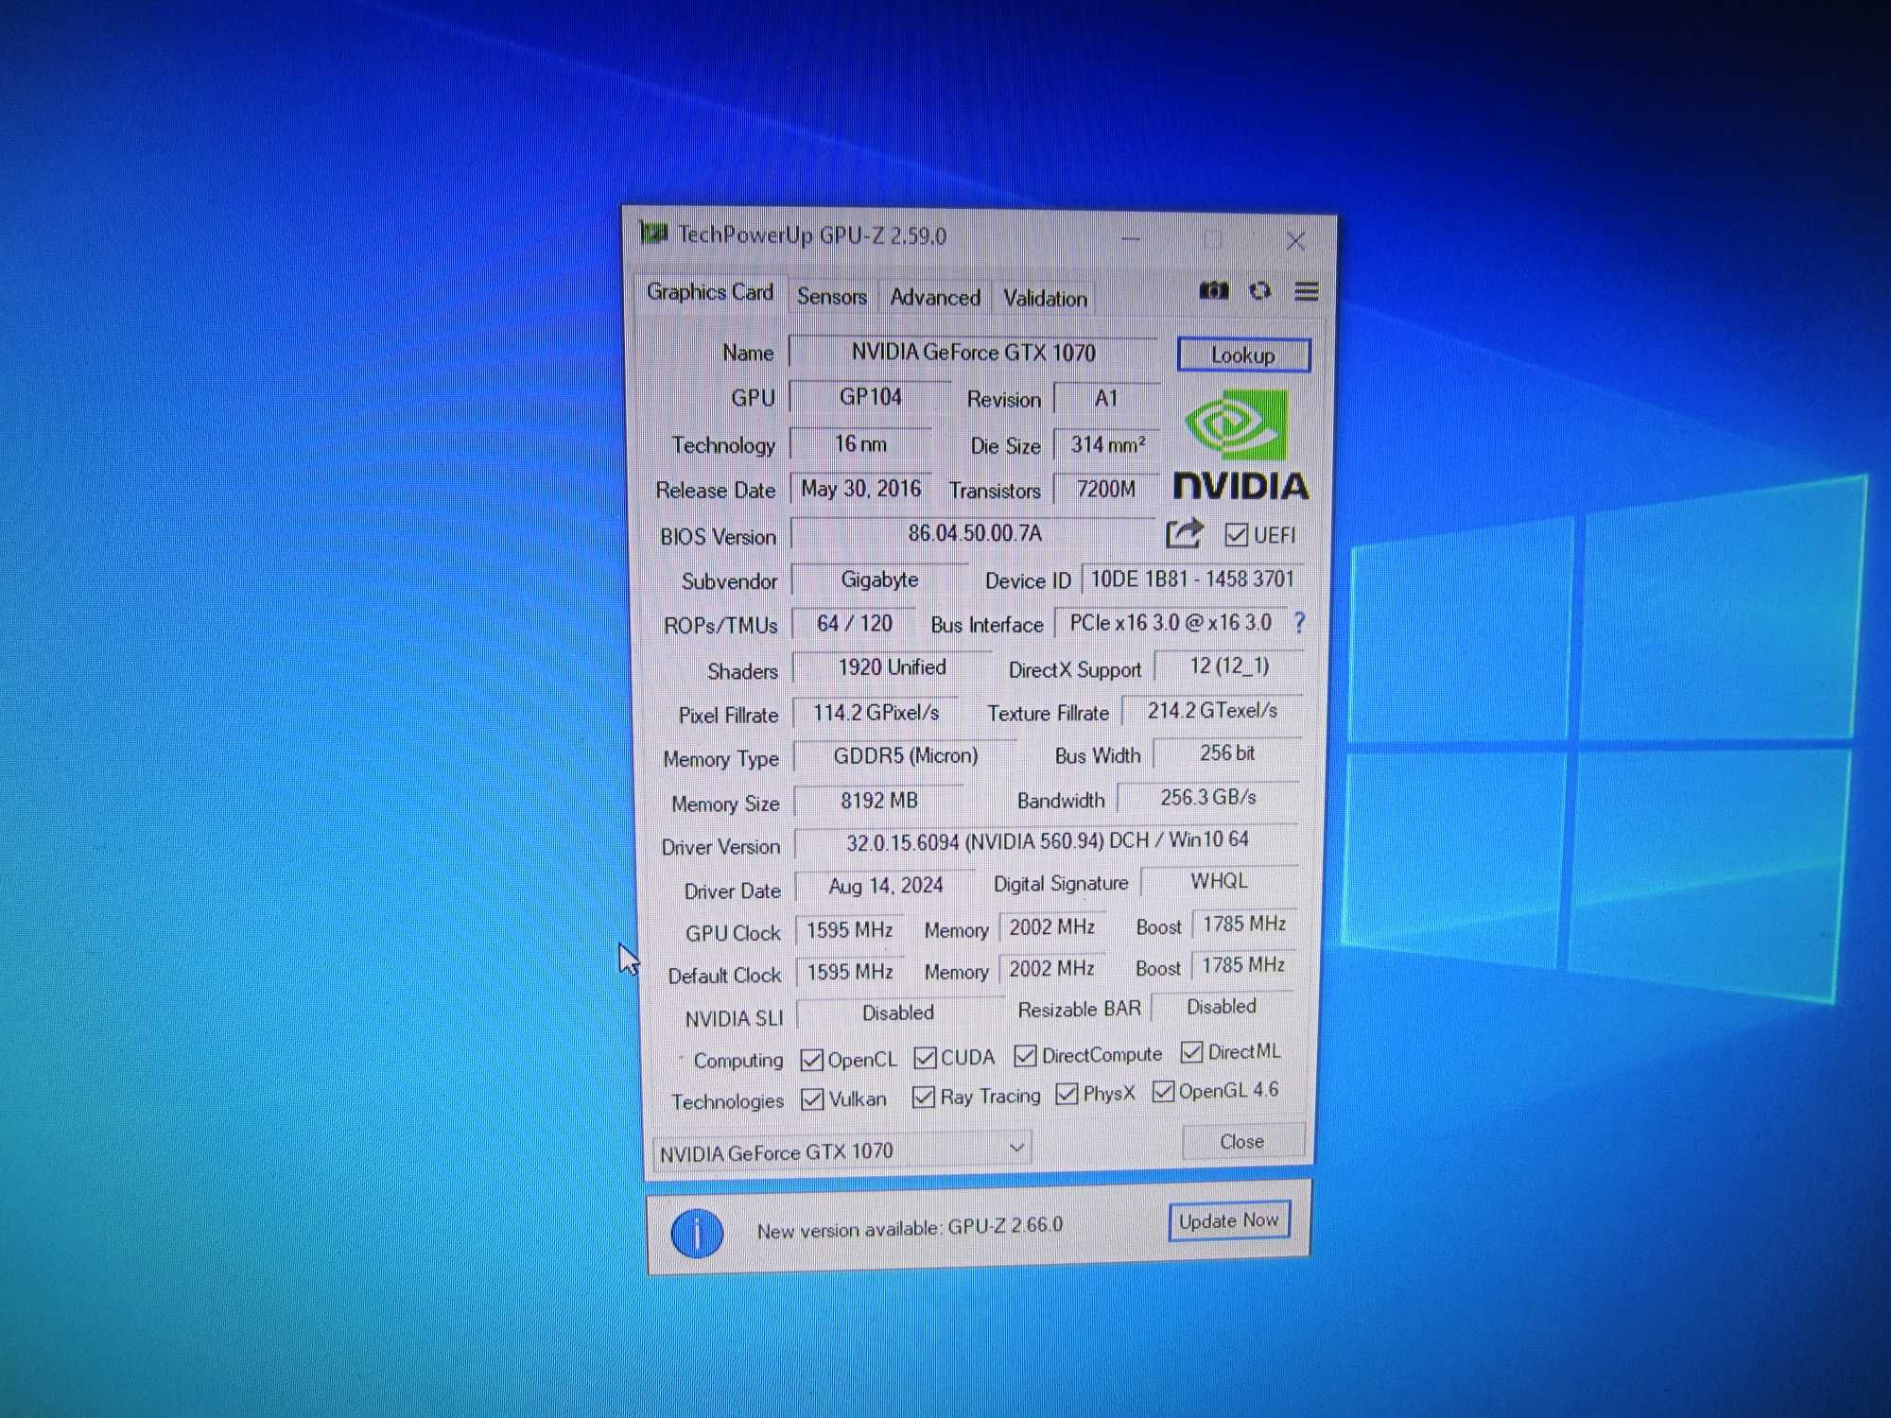
Task: Click the Name field NVIDIA GeForce GTX 1070
Action: (x=973, y=353)
